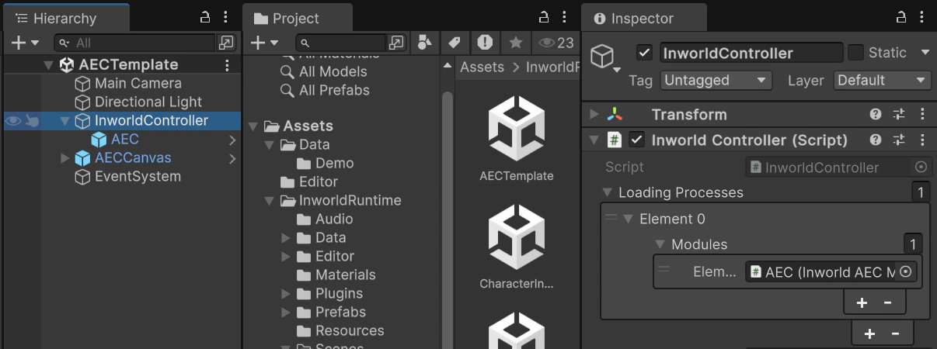Click the Search by Label tag icon
The image size is (937, 349).
455,43
